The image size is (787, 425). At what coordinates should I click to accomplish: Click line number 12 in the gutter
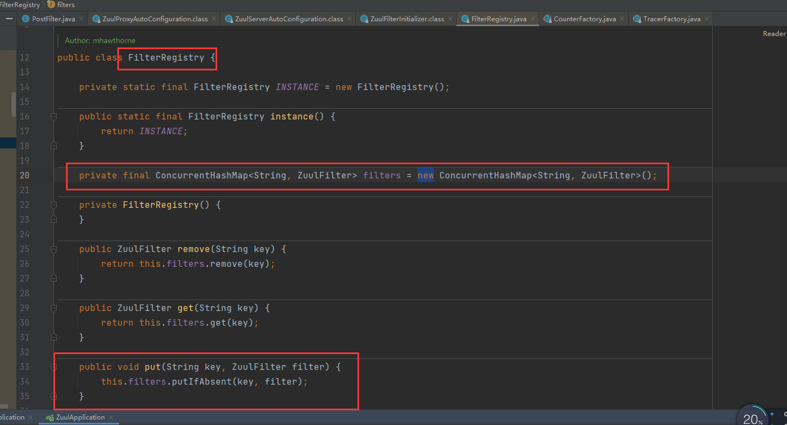(25, 58)
